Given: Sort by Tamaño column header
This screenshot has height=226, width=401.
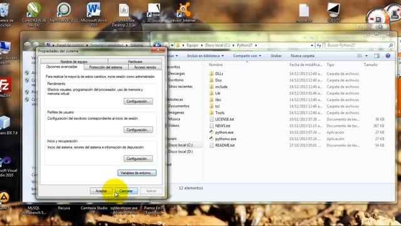Looking at the screenshot, I should (370, 65).
